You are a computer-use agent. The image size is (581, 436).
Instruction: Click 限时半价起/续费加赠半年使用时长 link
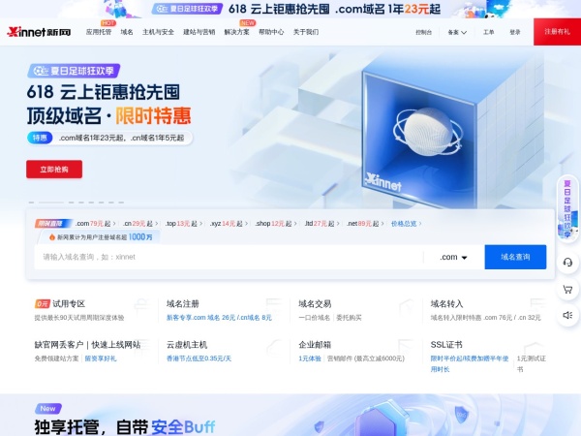tap(470, 363)
